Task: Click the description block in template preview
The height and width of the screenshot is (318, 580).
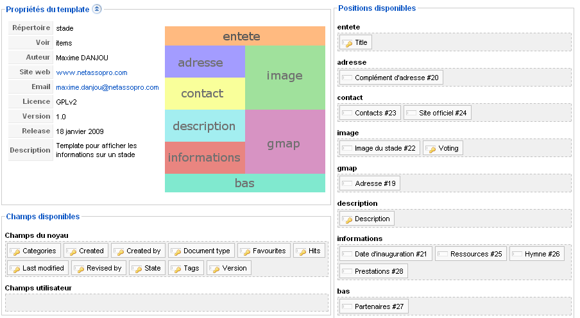Action: pos(205,126)
